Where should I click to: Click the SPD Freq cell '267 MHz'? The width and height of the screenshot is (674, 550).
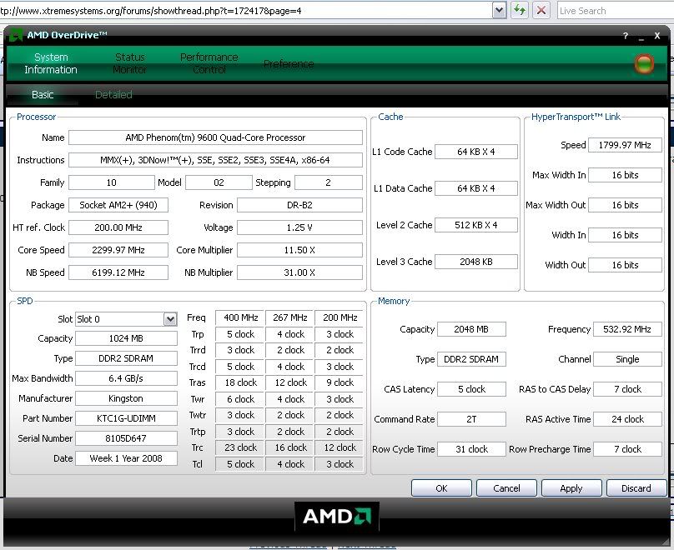click(x=290, y=317)
